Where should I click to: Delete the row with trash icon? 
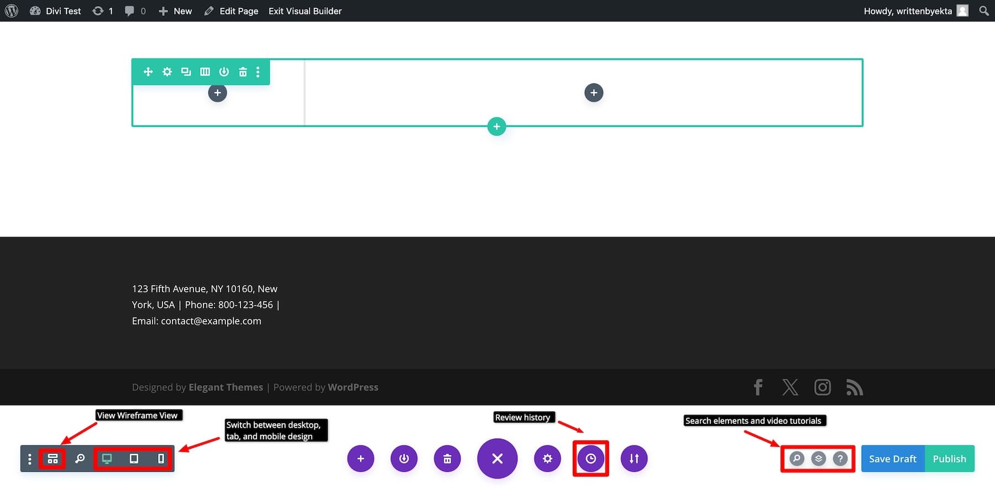coord(243,72)
